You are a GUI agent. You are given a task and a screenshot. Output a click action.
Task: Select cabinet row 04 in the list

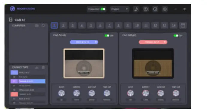tap(28, 86)
